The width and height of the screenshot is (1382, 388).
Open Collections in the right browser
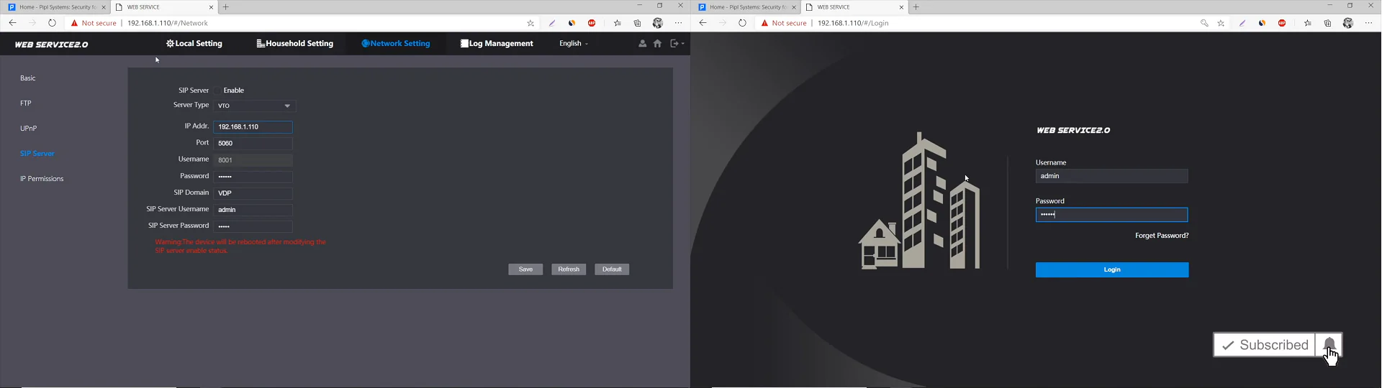(x=1327, y=23)
